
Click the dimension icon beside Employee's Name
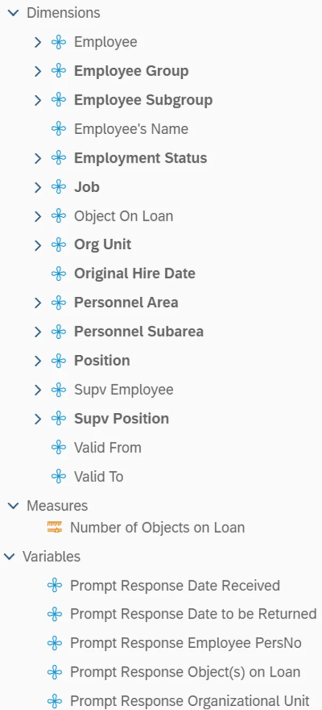58,129
